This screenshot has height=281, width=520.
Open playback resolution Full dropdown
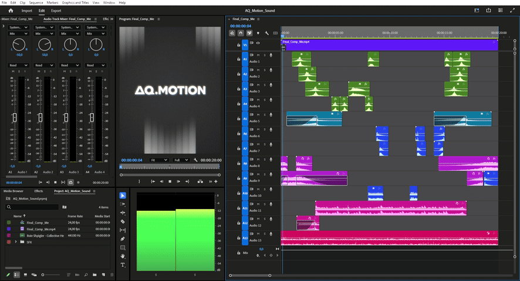tap(181, 160)
